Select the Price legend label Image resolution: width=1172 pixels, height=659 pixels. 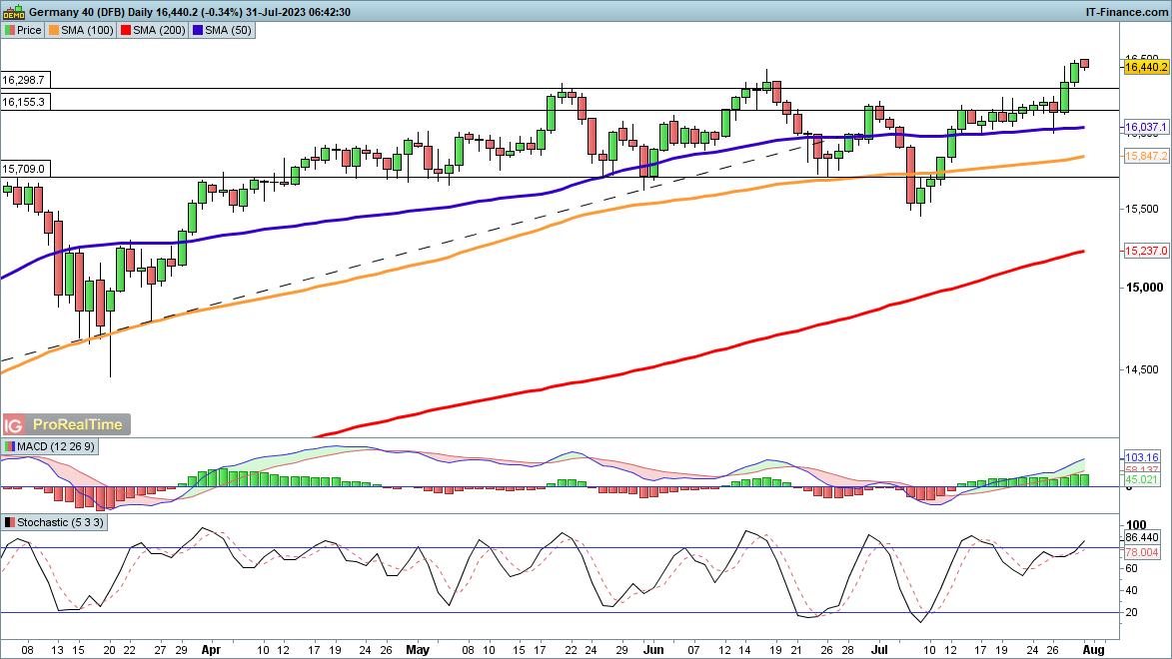29,30
